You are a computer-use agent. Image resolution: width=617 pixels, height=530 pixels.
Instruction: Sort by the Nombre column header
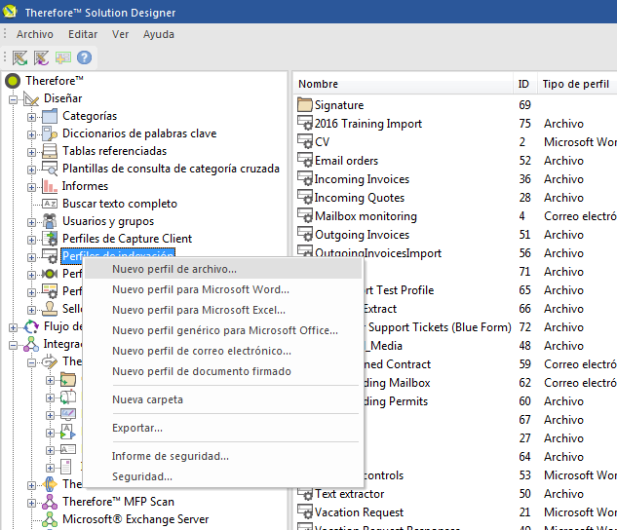[403, 84]
